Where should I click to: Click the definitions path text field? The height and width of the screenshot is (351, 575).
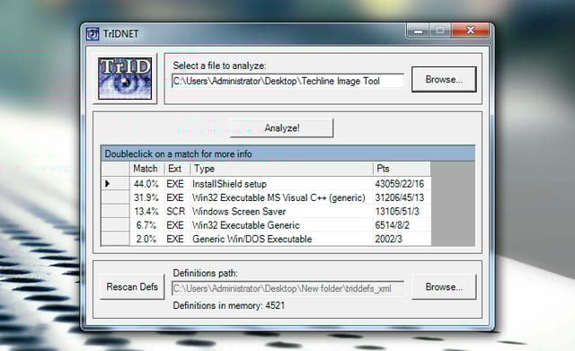287,288
